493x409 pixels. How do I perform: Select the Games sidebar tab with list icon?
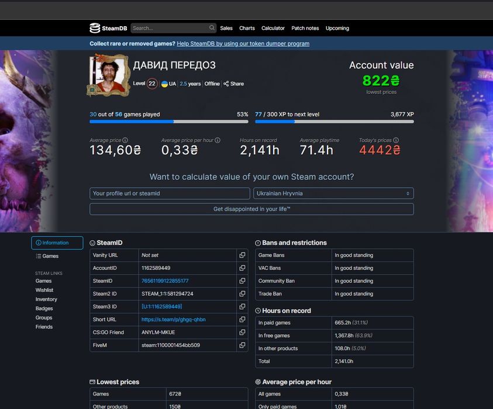point(47,256)
